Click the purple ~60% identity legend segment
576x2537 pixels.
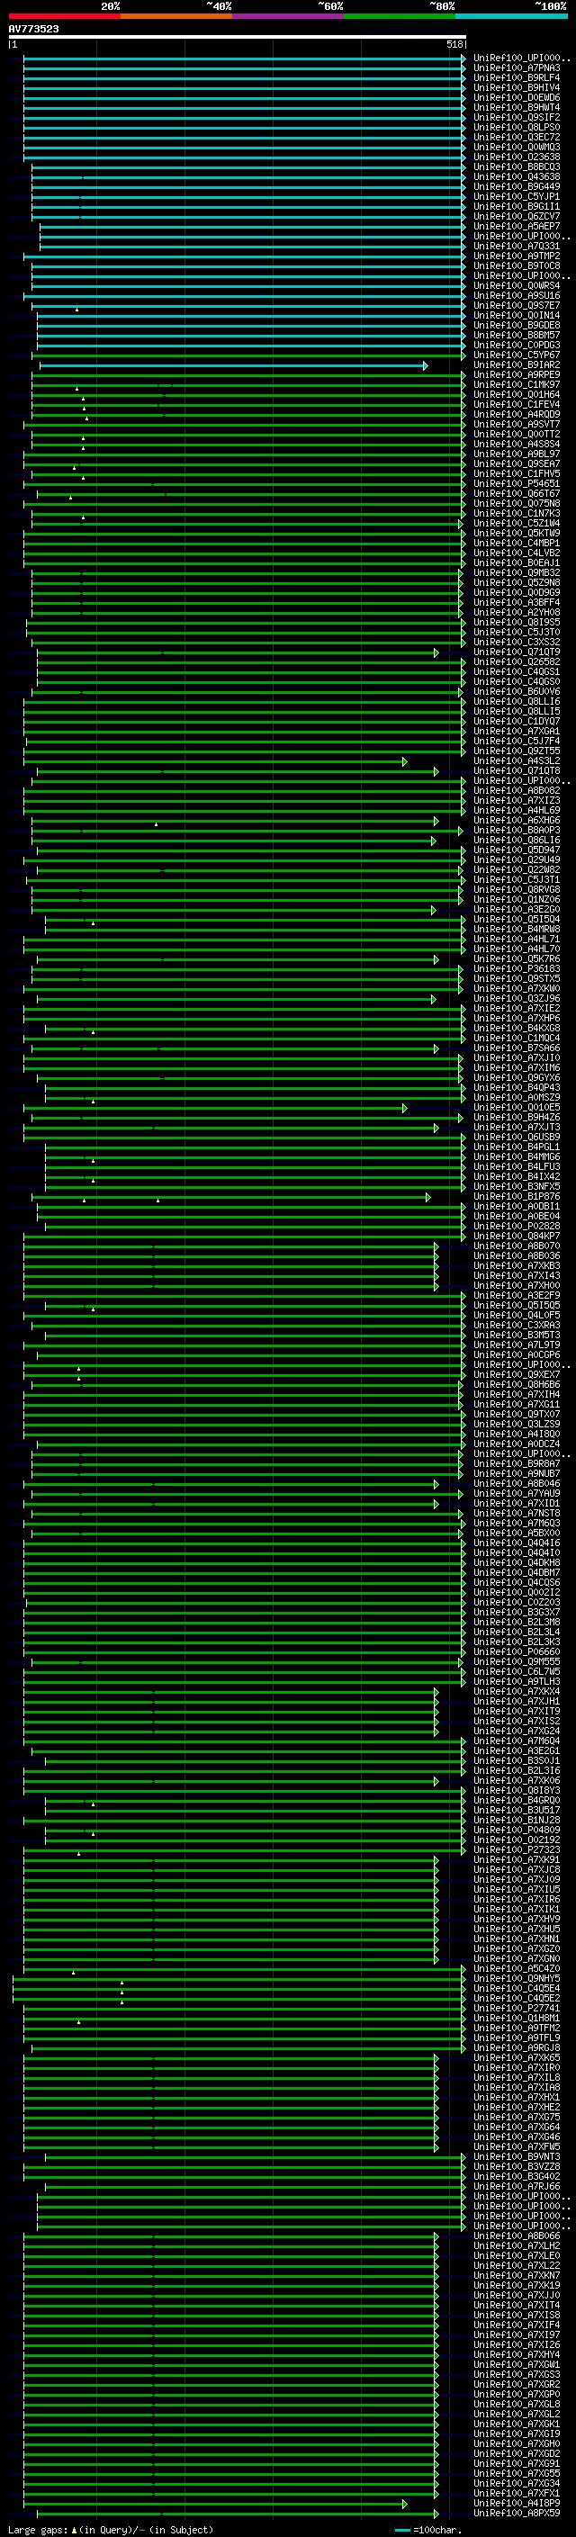287,17
